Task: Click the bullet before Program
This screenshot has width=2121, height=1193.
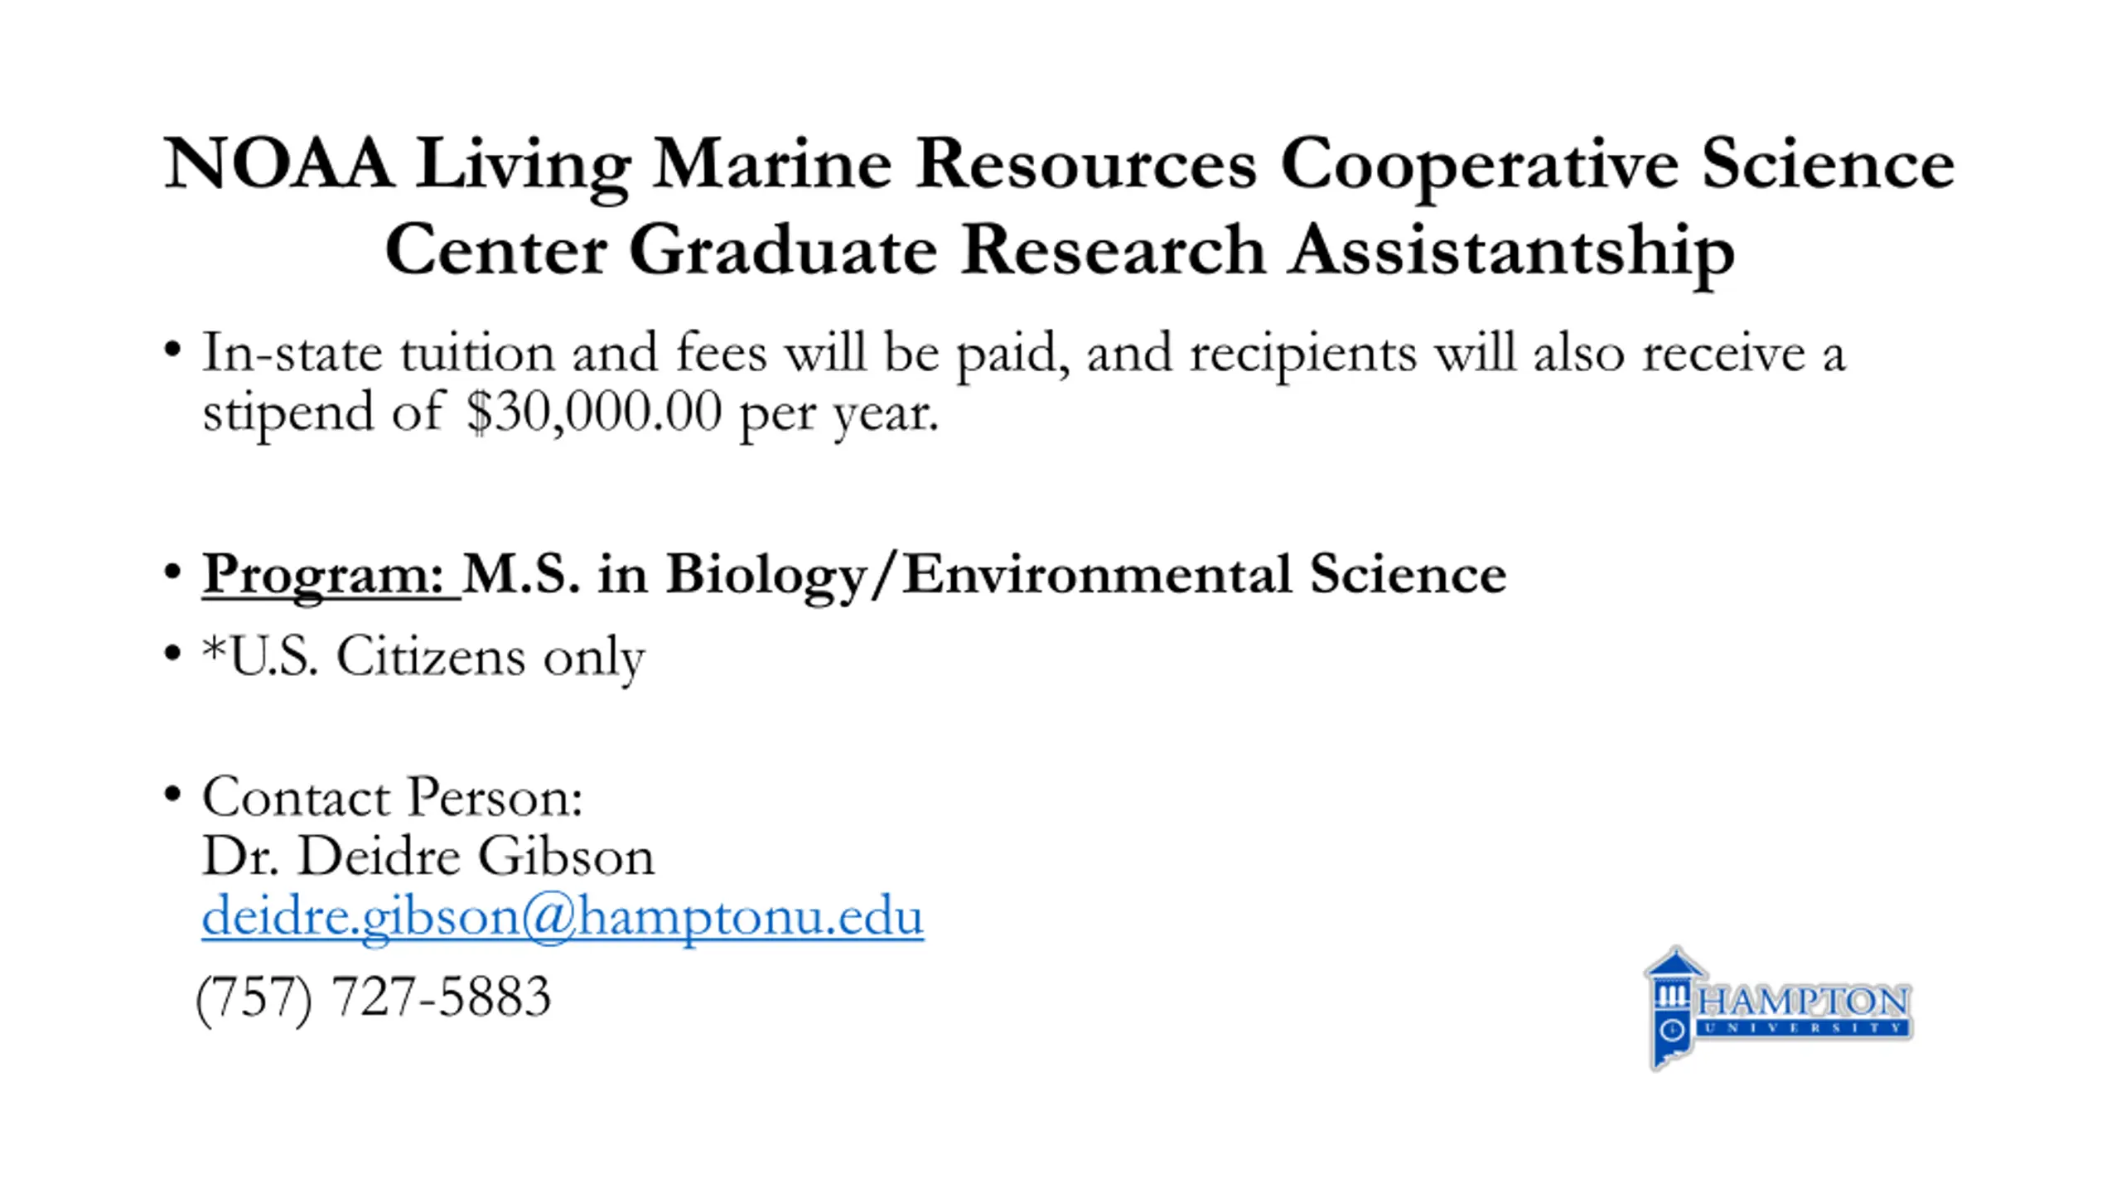Action: (172, 571)
